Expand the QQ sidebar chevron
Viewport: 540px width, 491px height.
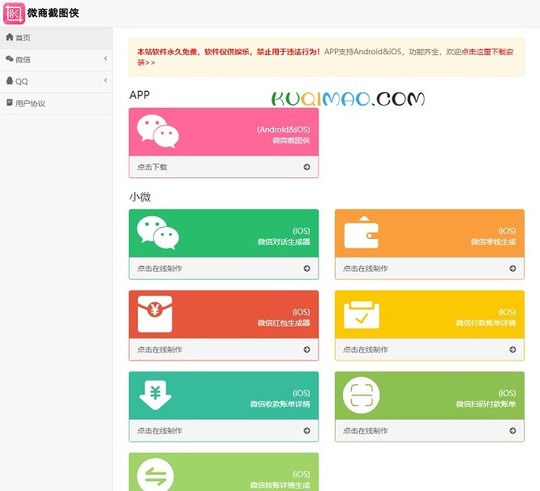(105, 80)
